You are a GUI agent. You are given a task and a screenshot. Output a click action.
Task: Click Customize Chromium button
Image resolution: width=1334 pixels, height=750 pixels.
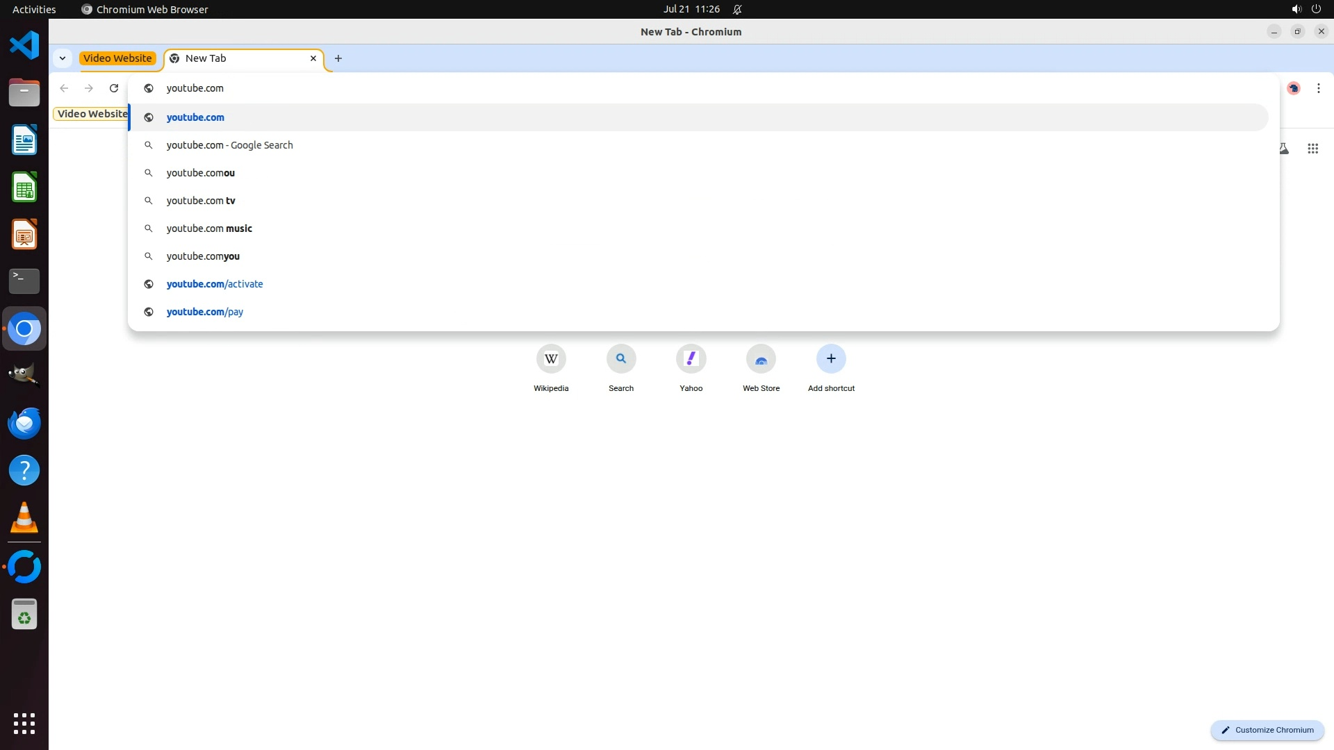(x=1267, y=730)
